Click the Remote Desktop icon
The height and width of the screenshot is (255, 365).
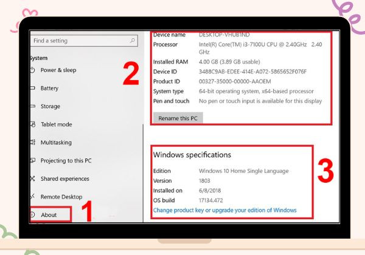coord(33,197)
